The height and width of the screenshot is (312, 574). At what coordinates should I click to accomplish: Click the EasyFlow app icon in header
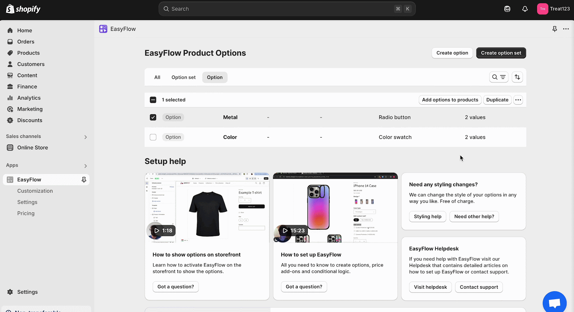[x=103, y=29]
